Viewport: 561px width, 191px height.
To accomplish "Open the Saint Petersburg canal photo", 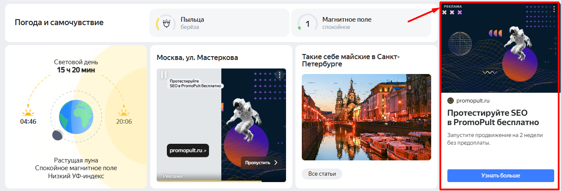I will 366,117.
